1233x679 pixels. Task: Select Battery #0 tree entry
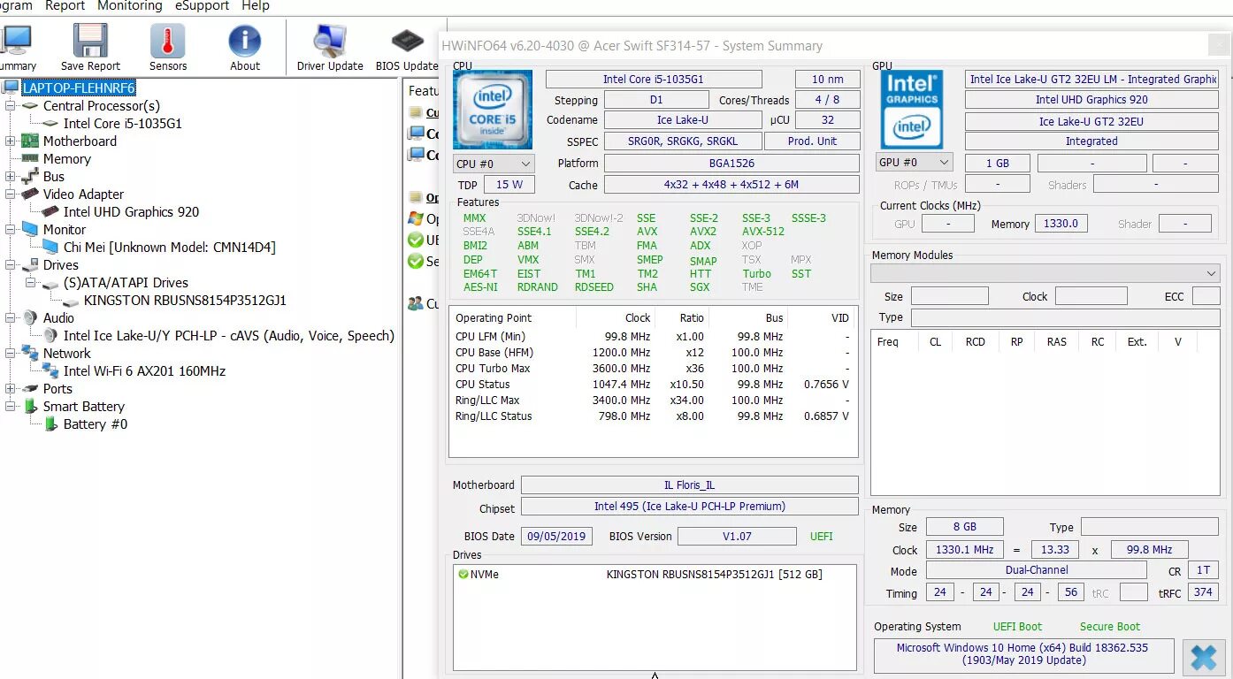[x=95, y=424]
